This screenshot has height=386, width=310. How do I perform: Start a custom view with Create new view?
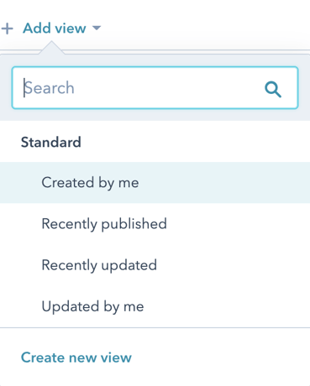coord(76,357)
